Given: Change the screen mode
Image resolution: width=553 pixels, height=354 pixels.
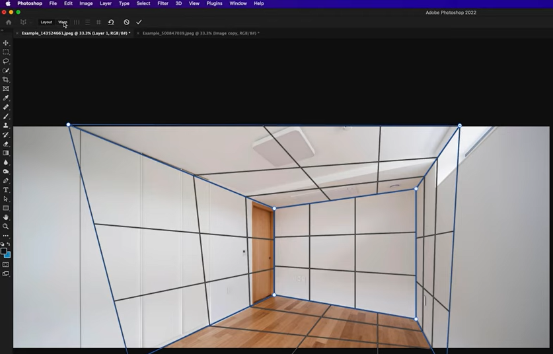Looking at the screenshot, I should [6, 273].
